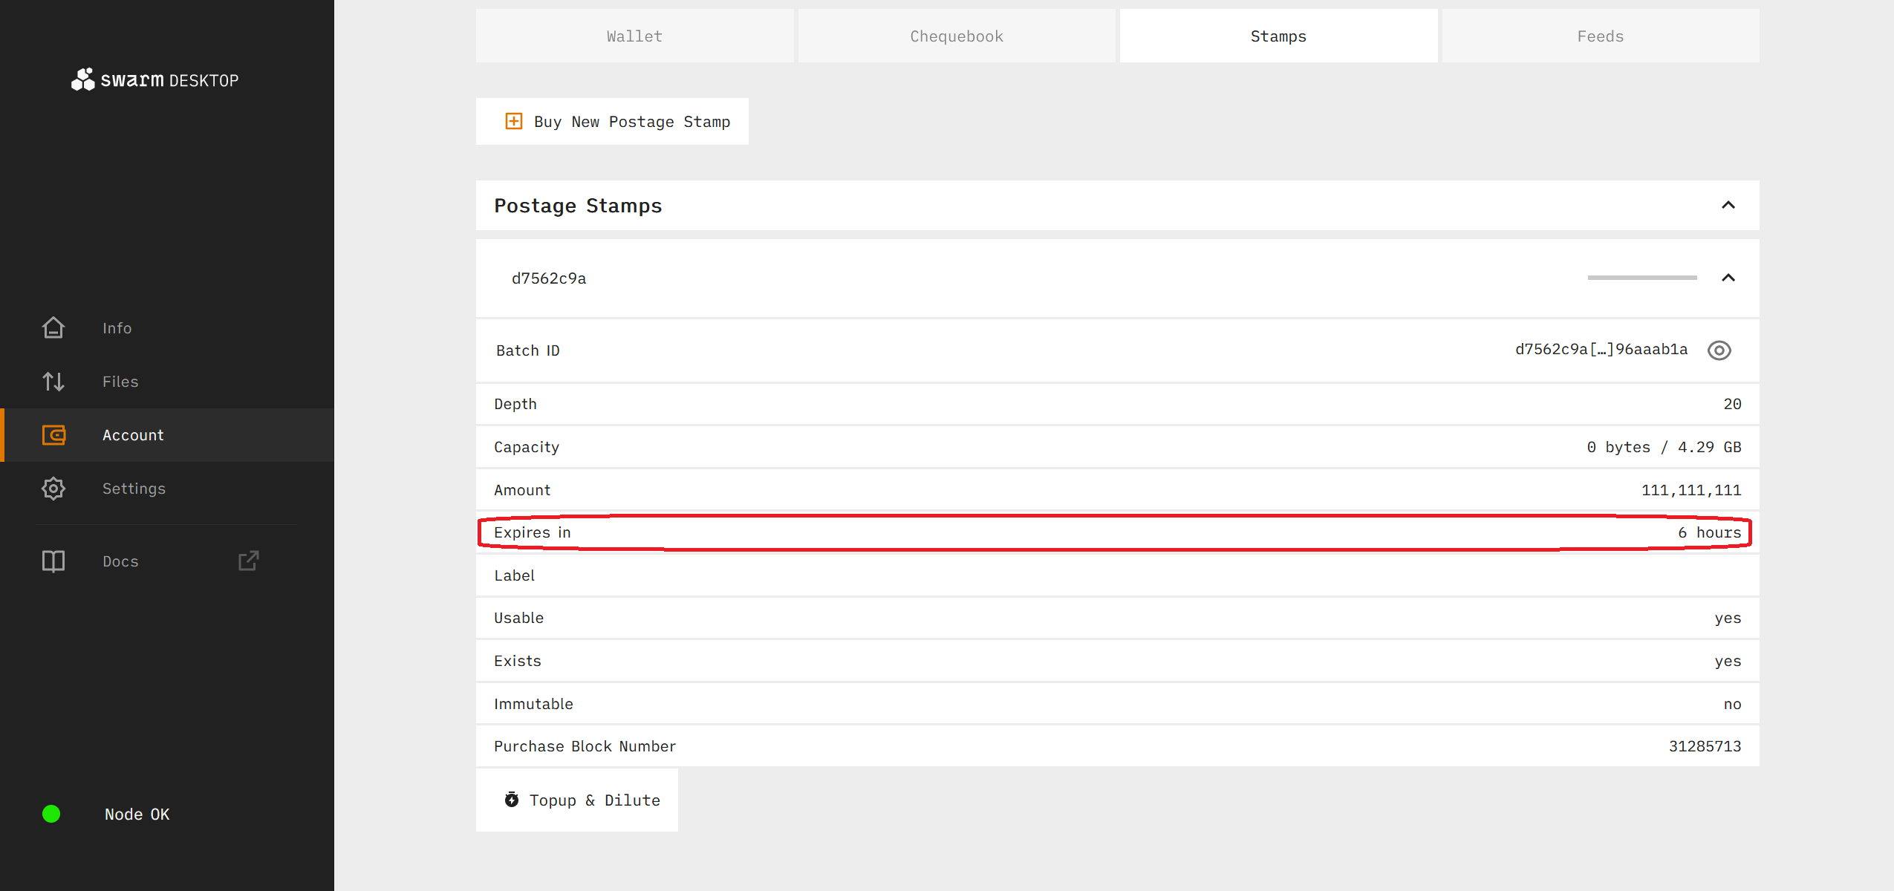This screenshot has width=1894, height=891.
Task: Click the external link icon beside Docs
Action: click(x=248, y=561)
